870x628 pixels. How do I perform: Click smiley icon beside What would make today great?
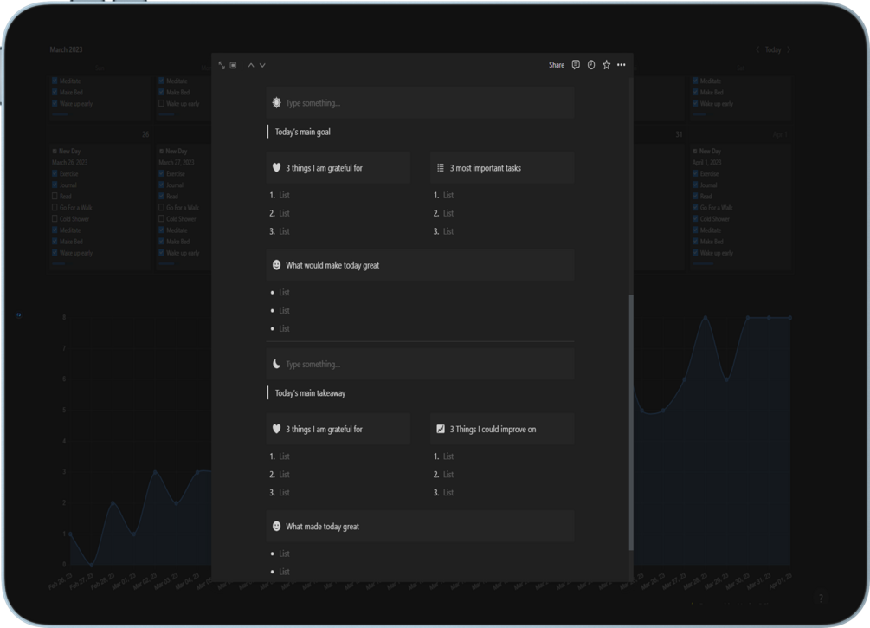click(x=276, y=265)
